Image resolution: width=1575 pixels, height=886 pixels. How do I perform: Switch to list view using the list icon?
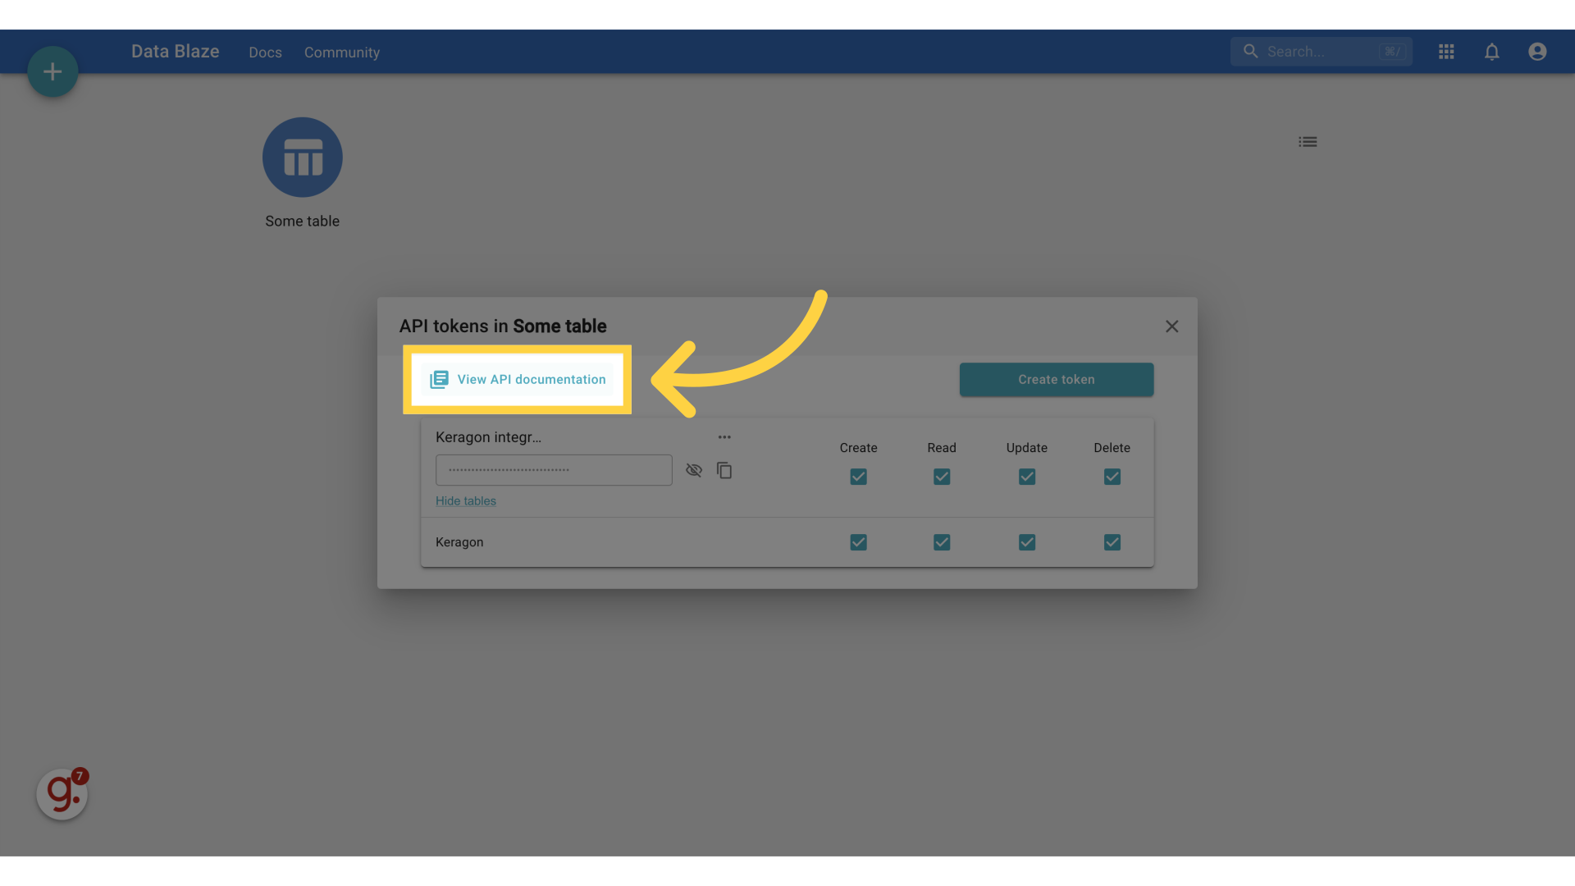(x=1308, y=141)
